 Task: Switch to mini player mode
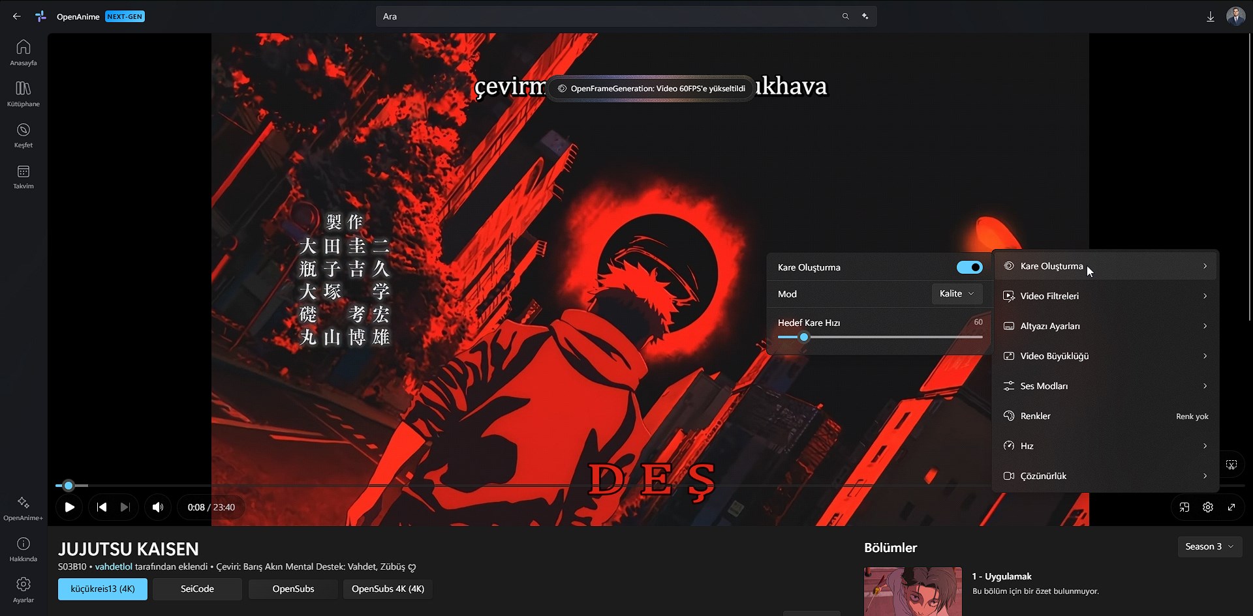point(1184,507)
